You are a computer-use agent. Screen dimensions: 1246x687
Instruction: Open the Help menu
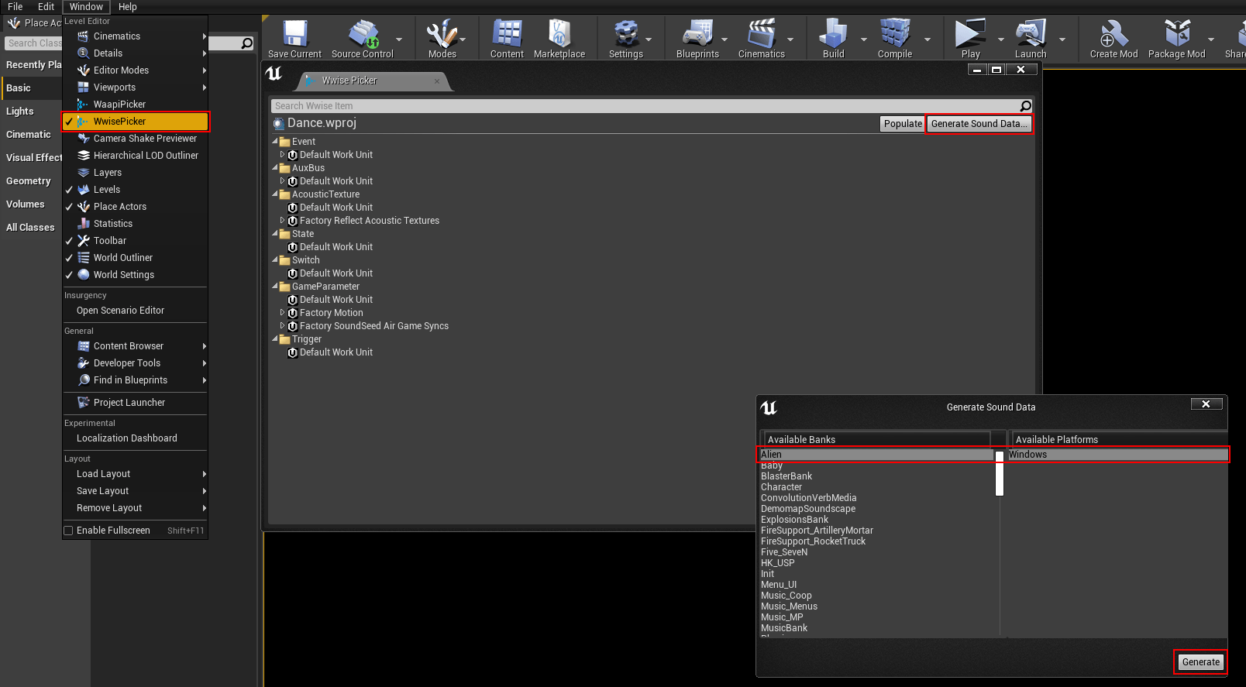[x=127, y=7]
